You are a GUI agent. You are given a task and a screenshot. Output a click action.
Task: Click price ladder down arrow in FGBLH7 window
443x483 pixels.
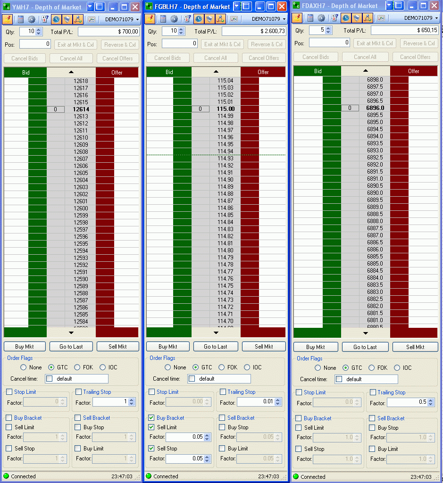[216, 333]
